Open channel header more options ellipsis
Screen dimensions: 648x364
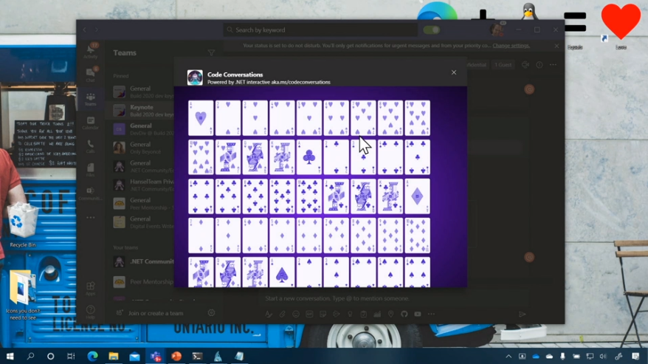(553, 65)
